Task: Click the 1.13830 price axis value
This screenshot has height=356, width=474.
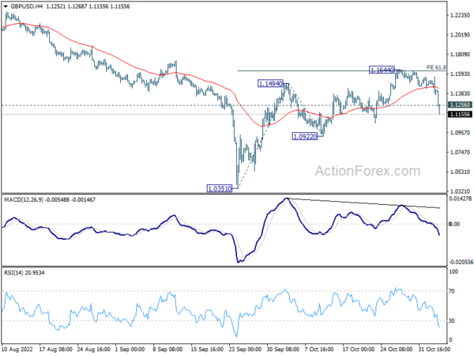Action: click(x=460, y=93)
